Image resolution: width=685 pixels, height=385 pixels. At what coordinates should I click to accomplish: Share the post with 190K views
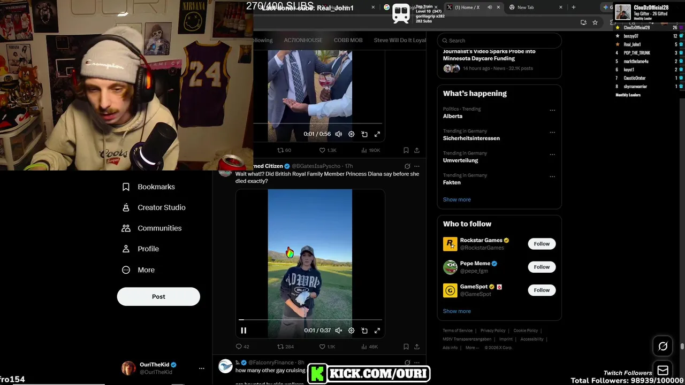417,150
